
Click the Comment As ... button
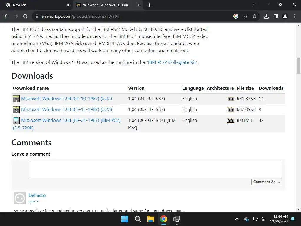(x=266, y=182)
